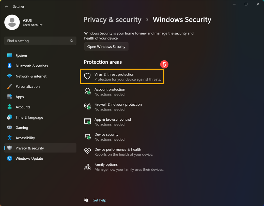Screen dimensions: 264x206
Task: Click the Personalization paintbrush icon
Action: [10, 86]
